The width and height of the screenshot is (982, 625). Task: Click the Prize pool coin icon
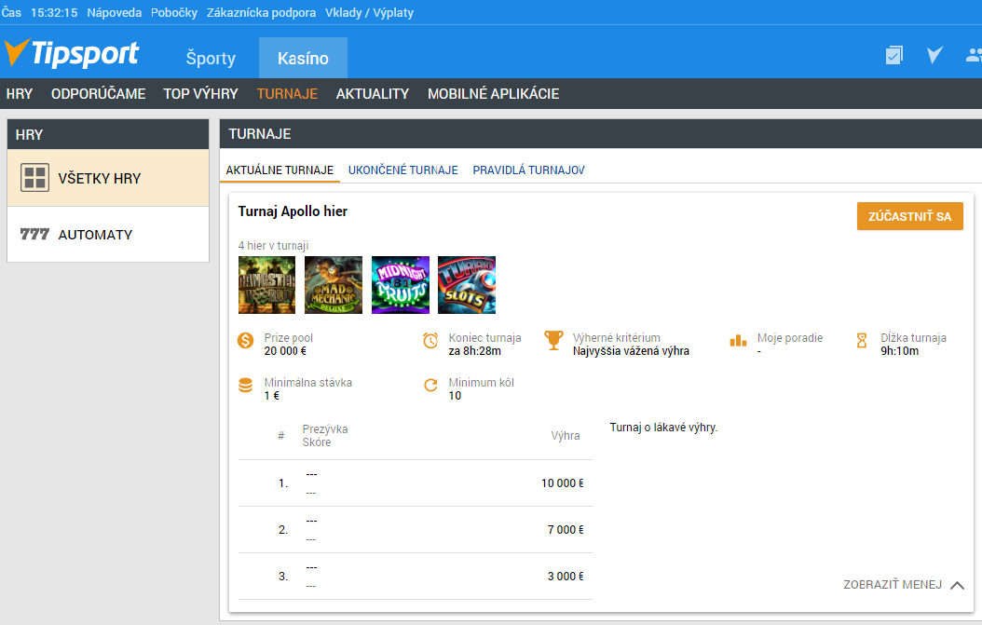pyautogui.click(x=246, y=341)
